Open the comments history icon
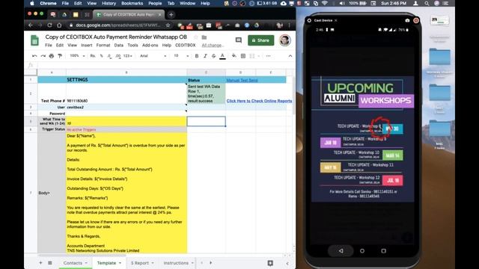 click(x=239, y=40)
